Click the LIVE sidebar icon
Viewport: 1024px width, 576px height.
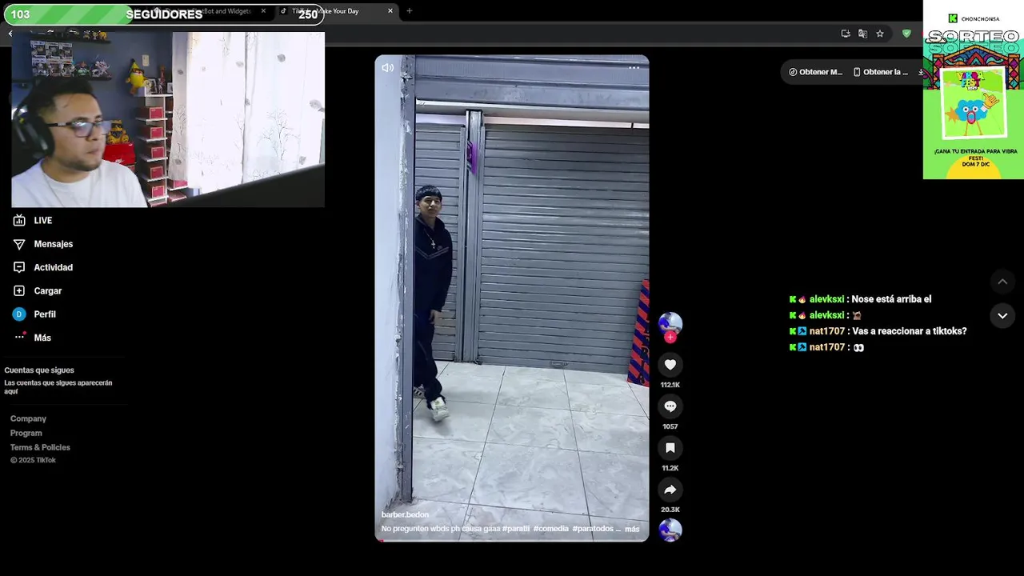coord(19,221)
